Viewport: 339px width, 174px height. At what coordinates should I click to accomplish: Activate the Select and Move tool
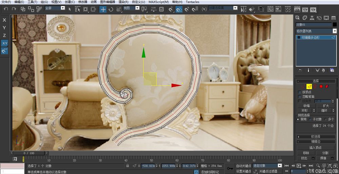pyautogui.click(x=103, y=9)
